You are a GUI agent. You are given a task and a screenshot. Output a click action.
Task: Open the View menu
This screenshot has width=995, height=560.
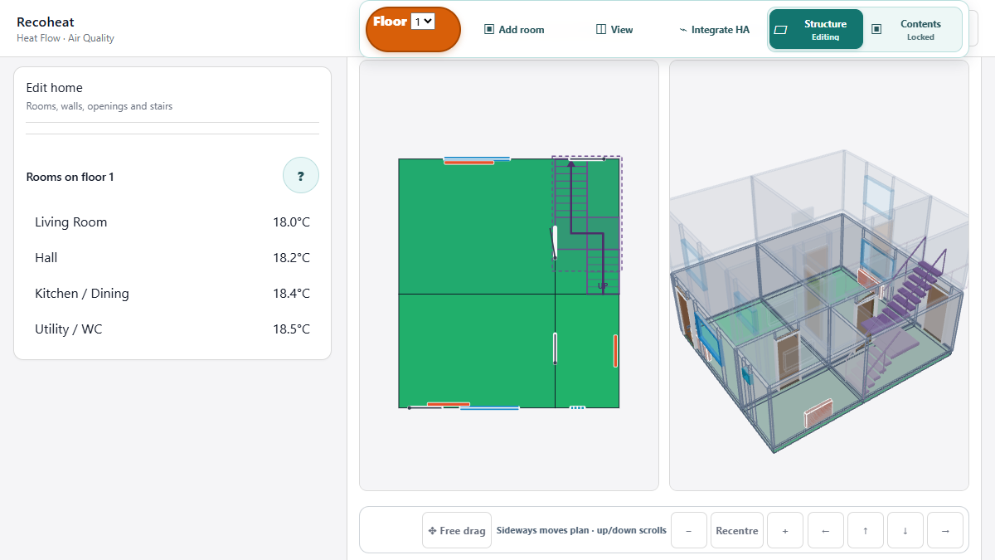[x=614, y=30]
